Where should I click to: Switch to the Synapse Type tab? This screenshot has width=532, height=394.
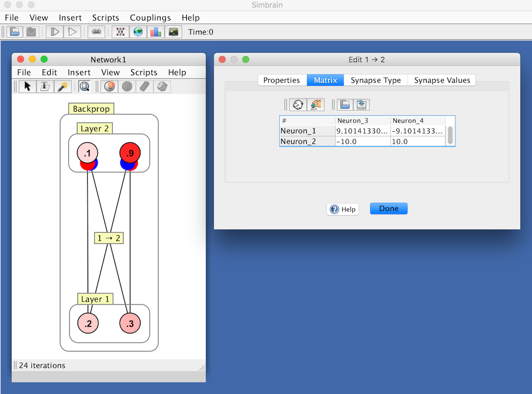376,80
